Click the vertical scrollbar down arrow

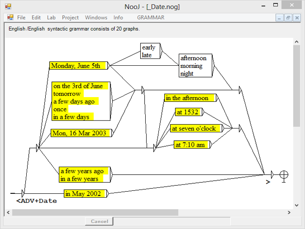click(x=297, y=206)
